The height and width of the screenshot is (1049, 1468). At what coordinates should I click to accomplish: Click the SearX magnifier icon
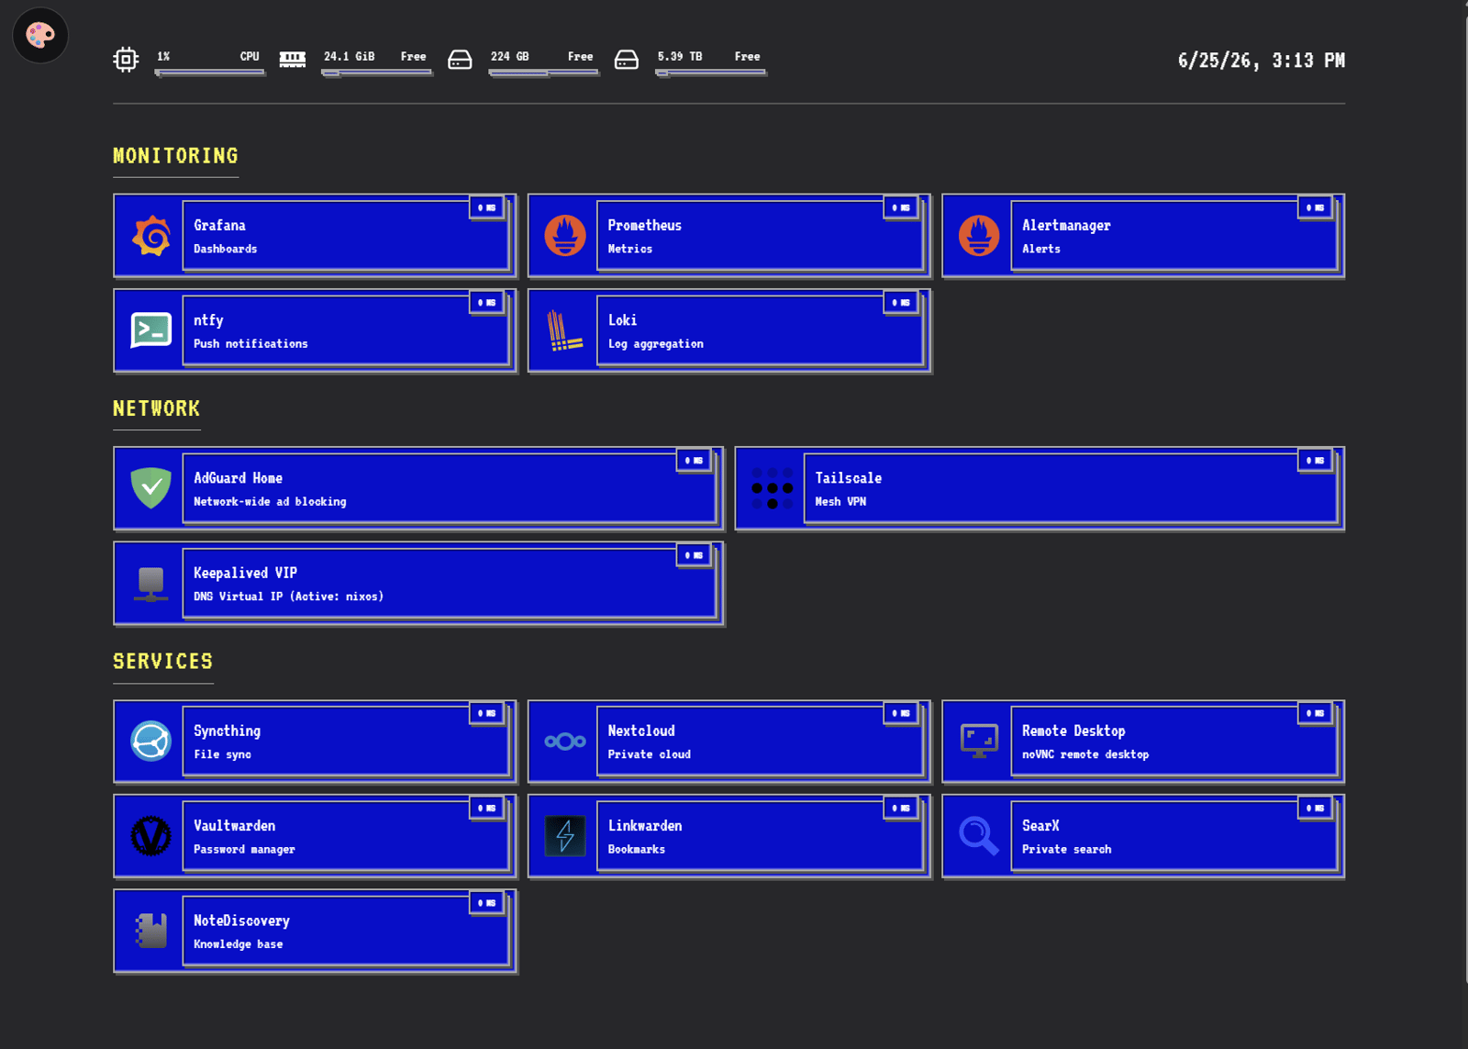pyautogui.click(x=979, y=836)
